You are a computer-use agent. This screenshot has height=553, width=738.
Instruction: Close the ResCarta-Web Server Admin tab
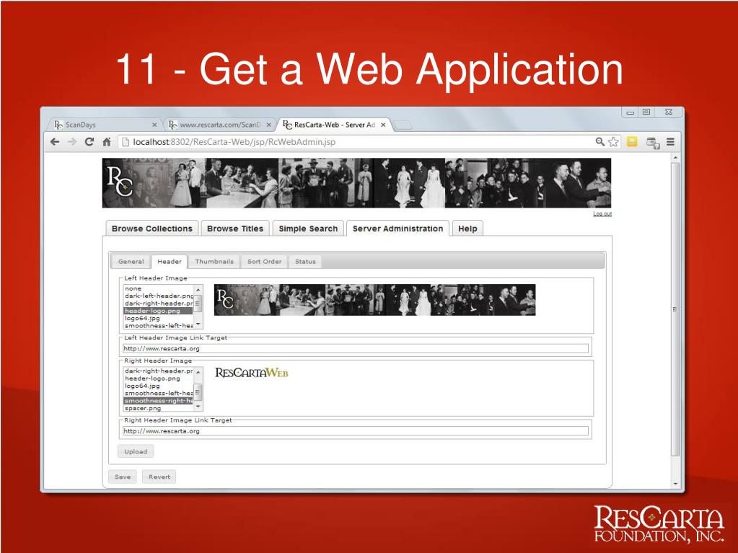tap(383, 125)
